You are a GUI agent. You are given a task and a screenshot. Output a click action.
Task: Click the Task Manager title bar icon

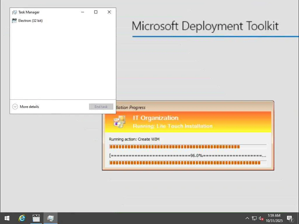click(x=14, y=12)
